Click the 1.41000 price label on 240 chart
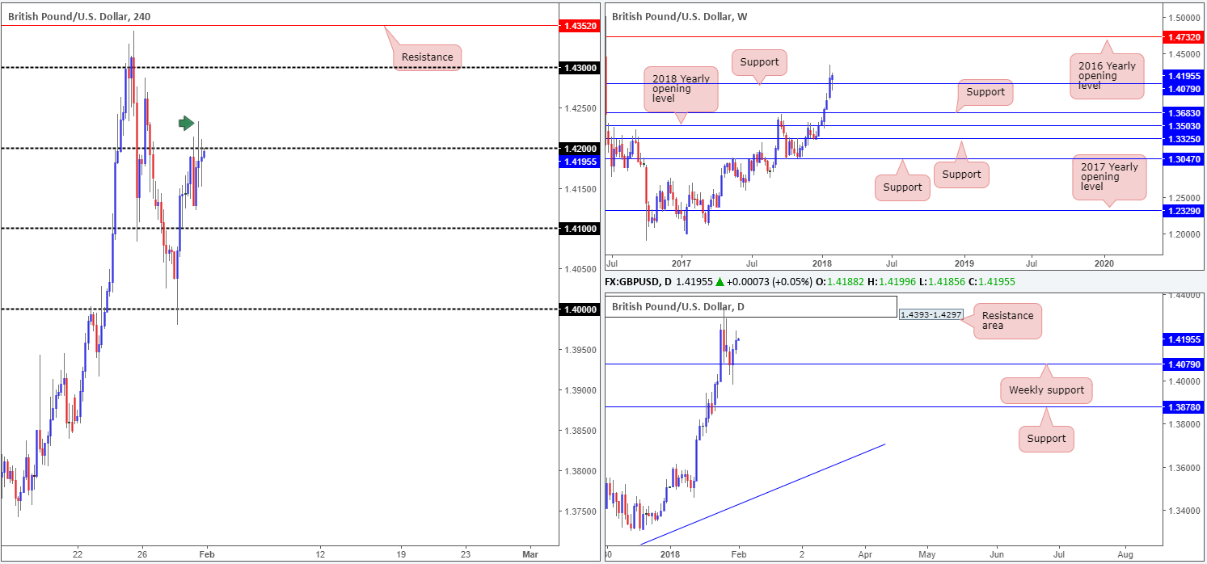Screen dimensions: 1207x564 [x=581, y=229]
